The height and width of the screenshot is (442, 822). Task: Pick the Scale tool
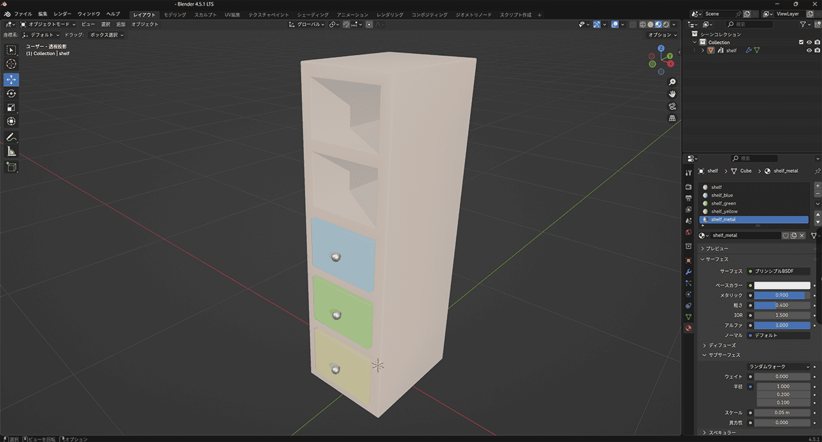(12, 108)
